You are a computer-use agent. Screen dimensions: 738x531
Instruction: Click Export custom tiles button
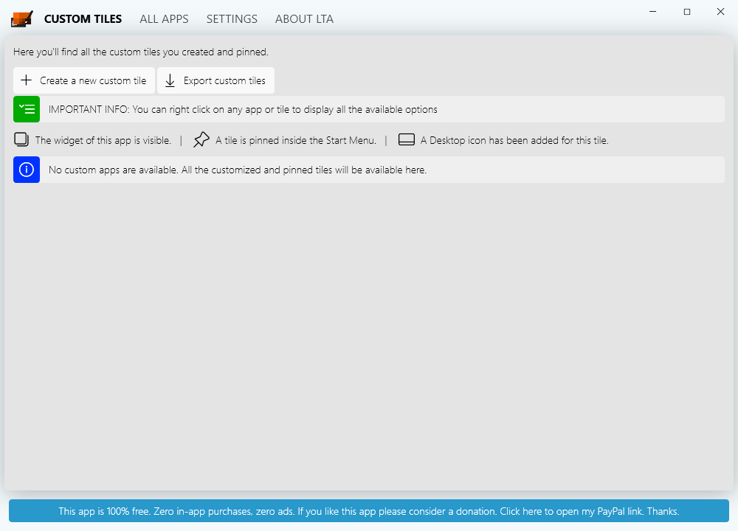215,80
